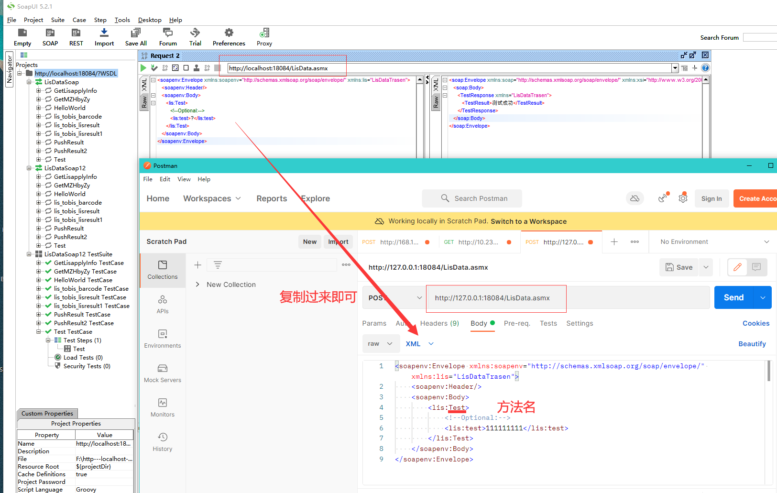Submit Request 2 with green play button
Screen dimensions: 777x493
143,68
